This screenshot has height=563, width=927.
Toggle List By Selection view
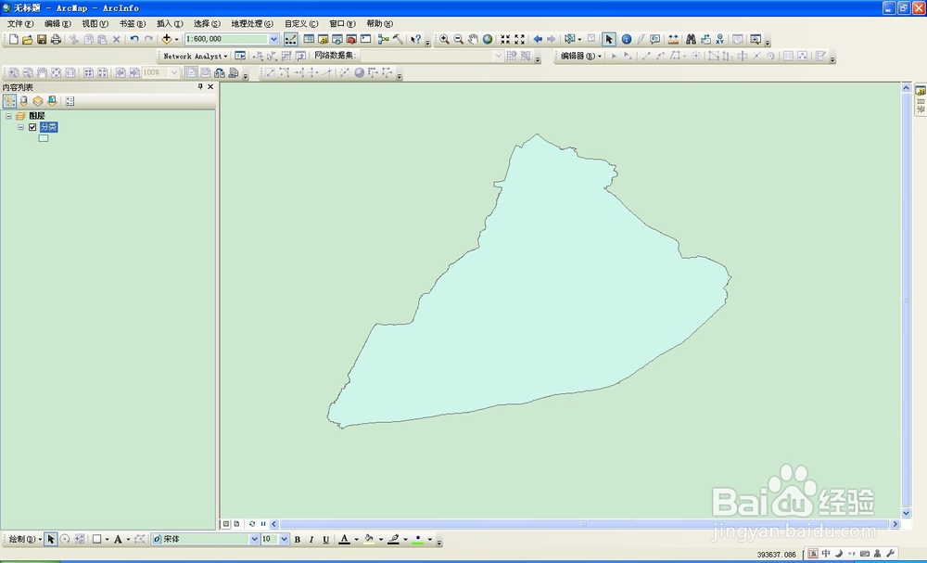(x=52, y=101)
